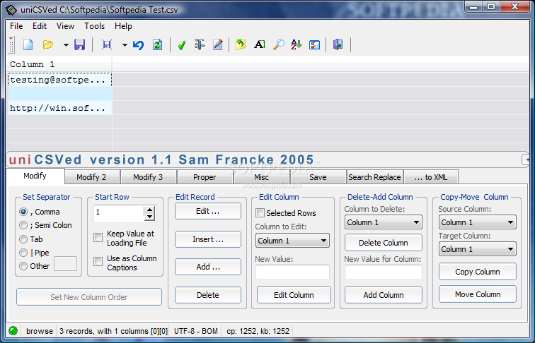Expand panel with plus button at right edge
The height and width of the screenshot is (343, 535).
point(526,160)
